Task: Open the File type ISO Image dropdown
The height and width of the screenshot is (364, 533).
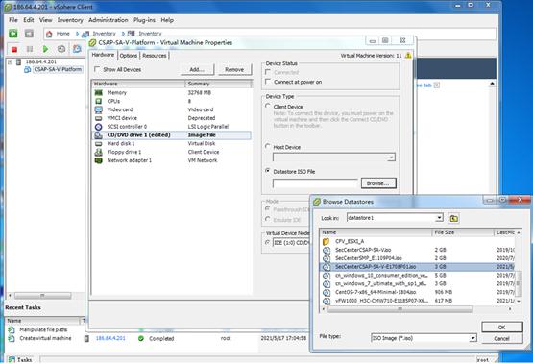Action: [472, 338]
